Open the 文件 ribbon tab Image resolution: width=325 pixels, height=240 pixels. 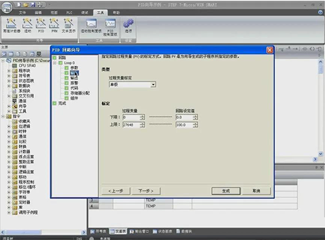tap(22, 12)
